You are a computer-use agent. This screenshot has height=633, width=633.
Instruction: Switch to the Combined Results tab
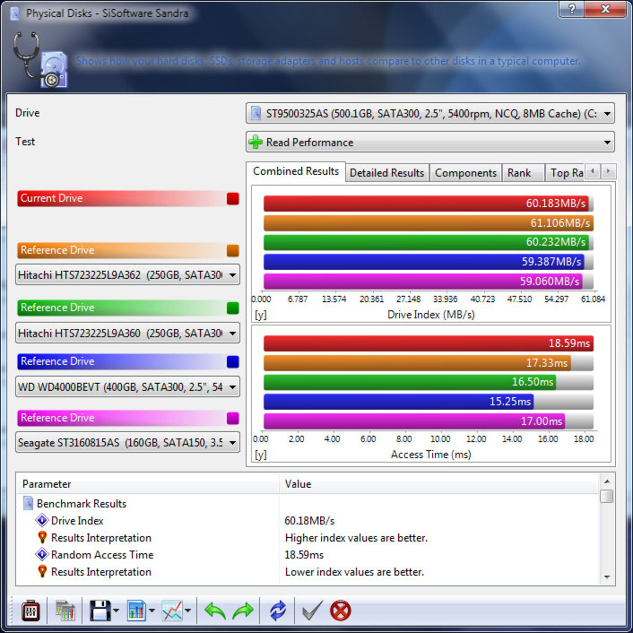coord(296,171)
